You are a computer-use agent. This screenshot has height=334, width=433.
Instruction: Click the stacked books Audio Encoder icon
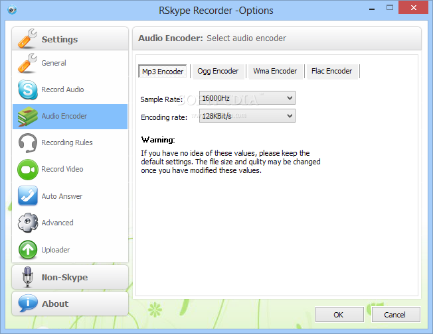tap(28, 116)
